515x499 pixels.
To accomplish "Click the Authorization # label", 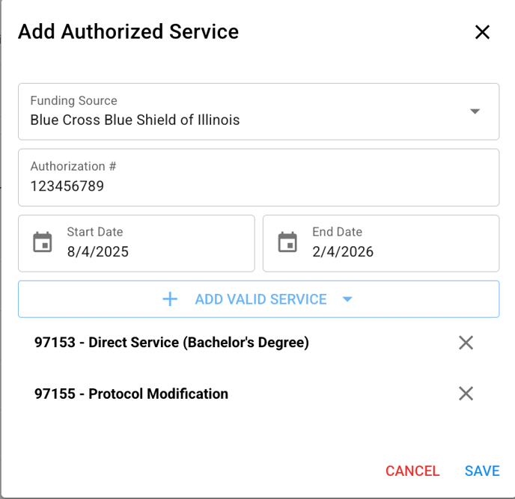I will (x=73, y=166).
